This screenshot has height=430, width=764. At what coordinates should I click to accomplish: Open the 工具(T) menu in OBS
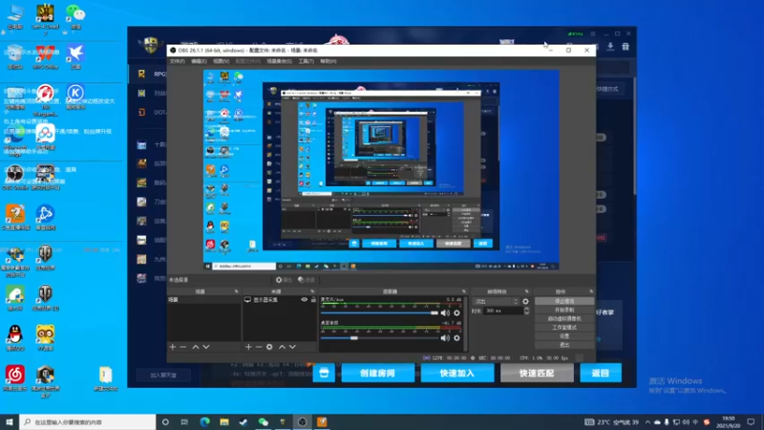click(306, 61)
